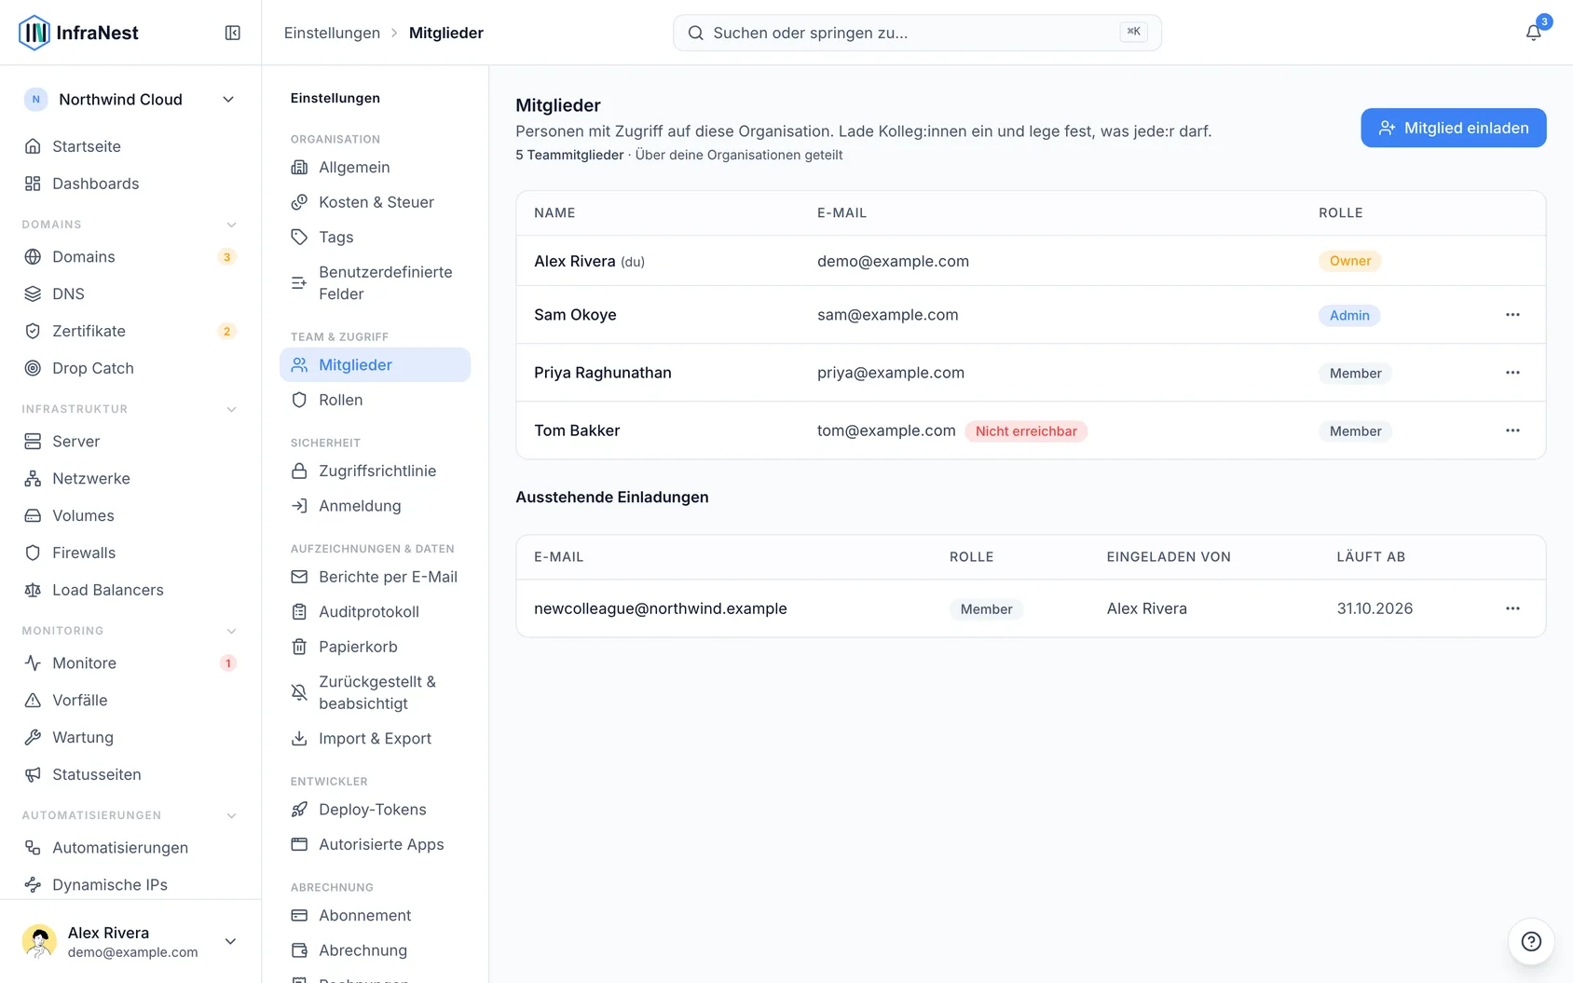Open Dashboards from the sidebar
Viewport: 1573px width, 983px height.
(130, 184)
